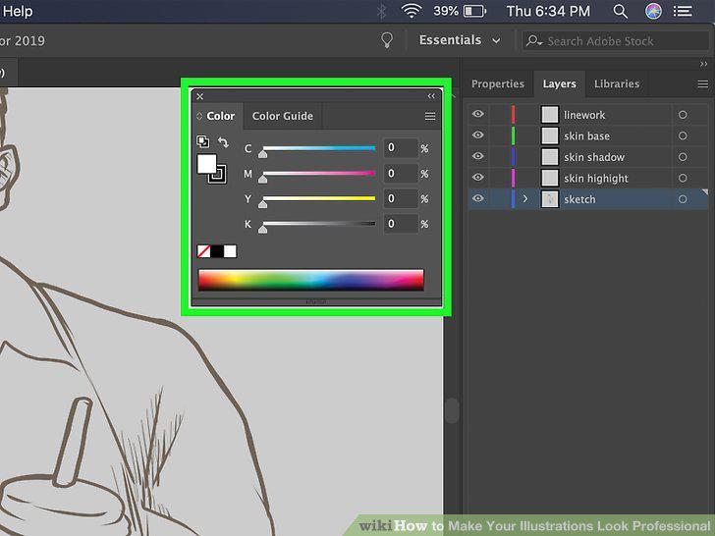The height and width of the screenshot is (536, 715).
Task: Click the Black (K) slider track
Action: (x=319, y=224)
